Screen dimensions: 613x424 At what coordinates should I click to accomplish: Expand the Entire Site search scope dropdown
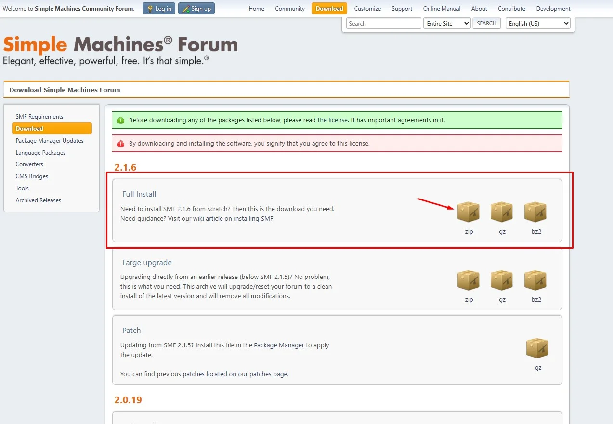pos(447,23)
